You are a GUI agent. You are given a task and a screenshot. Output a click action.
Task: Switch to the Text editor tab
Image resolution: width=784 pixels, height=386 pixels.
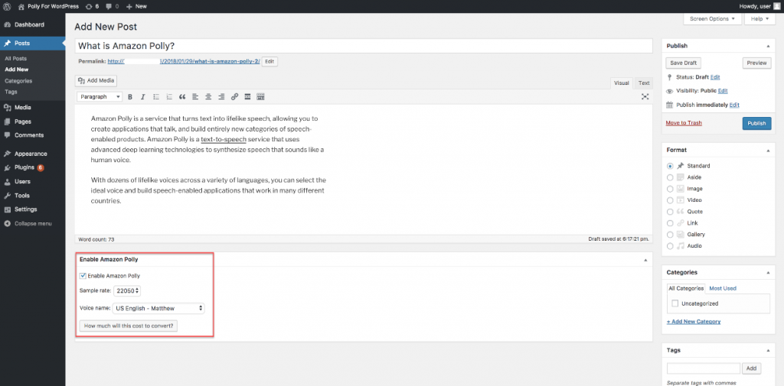pyautogui.click(x=644, y=83)
